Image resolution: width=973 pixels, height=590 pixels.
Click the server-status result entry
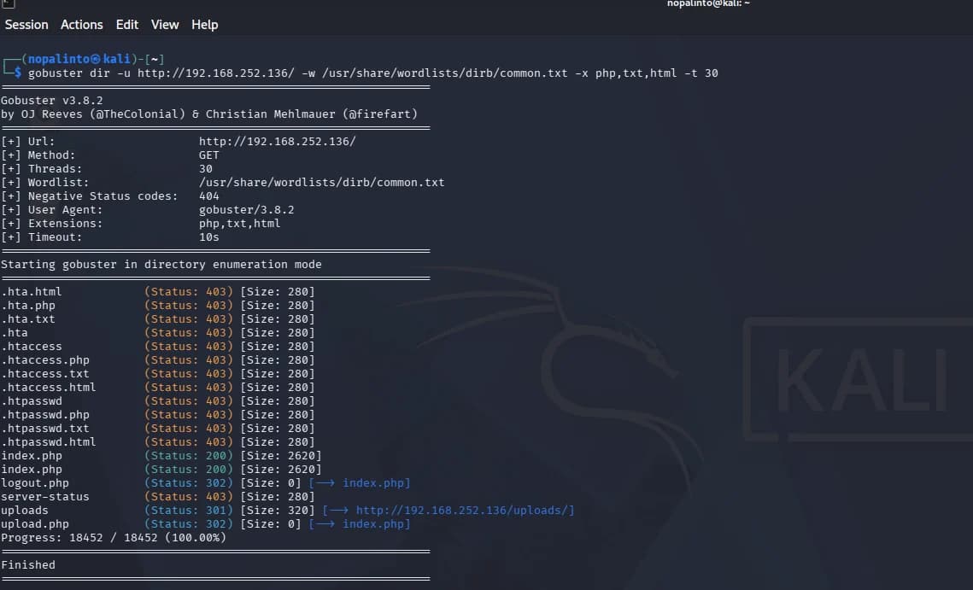44,497
